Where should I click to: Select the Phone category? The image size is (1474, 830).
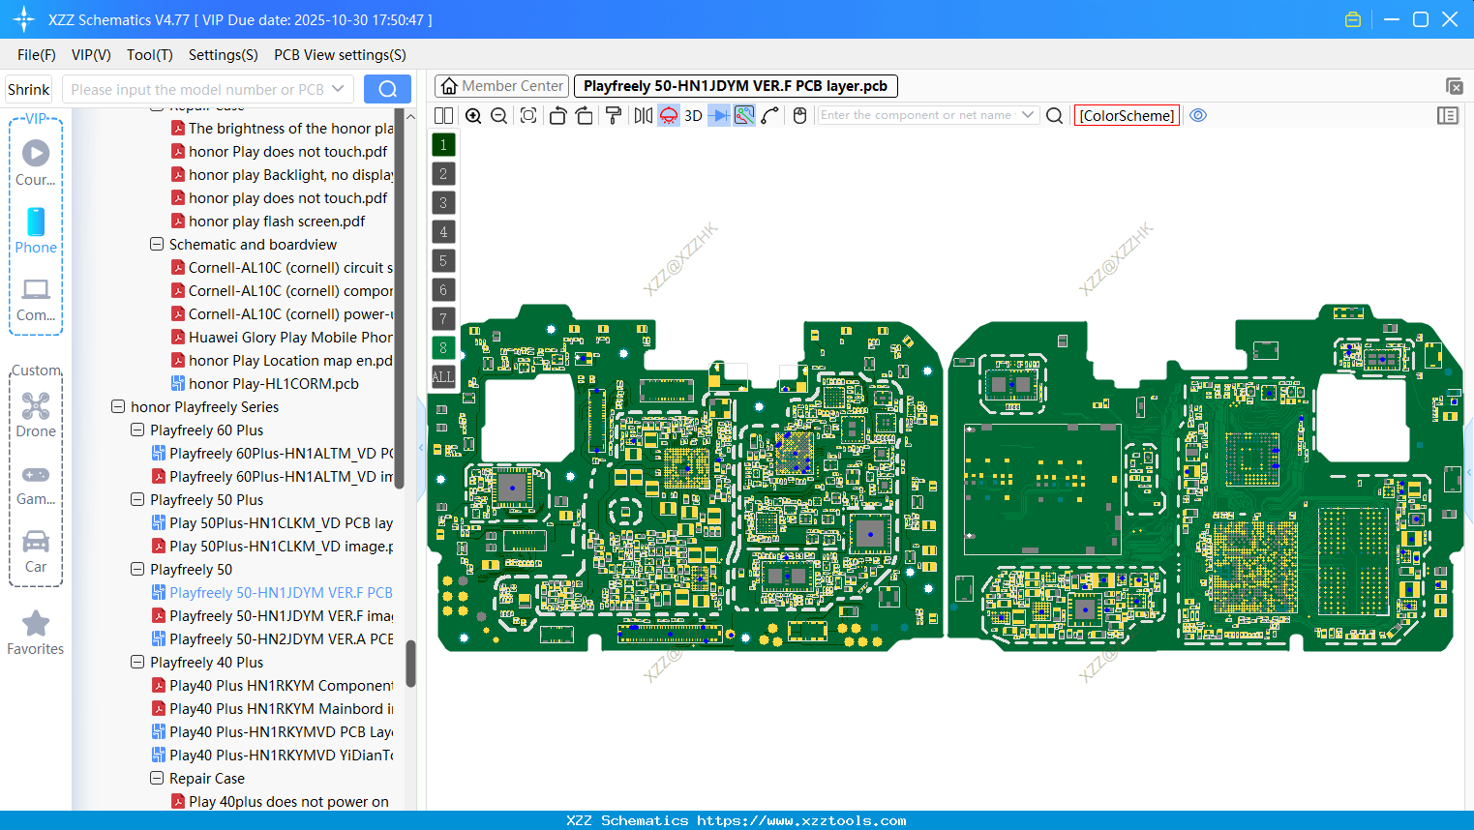[36, 230]
